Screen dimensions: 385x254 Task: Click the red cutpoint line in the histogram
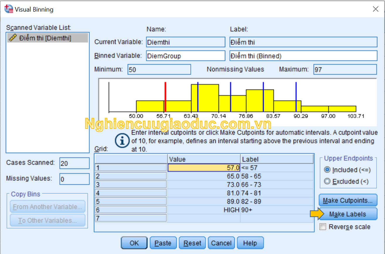tap(165, 97)
